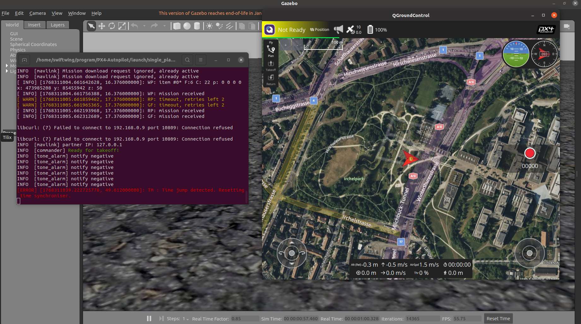Click the Reset Time button

[498, 319]
